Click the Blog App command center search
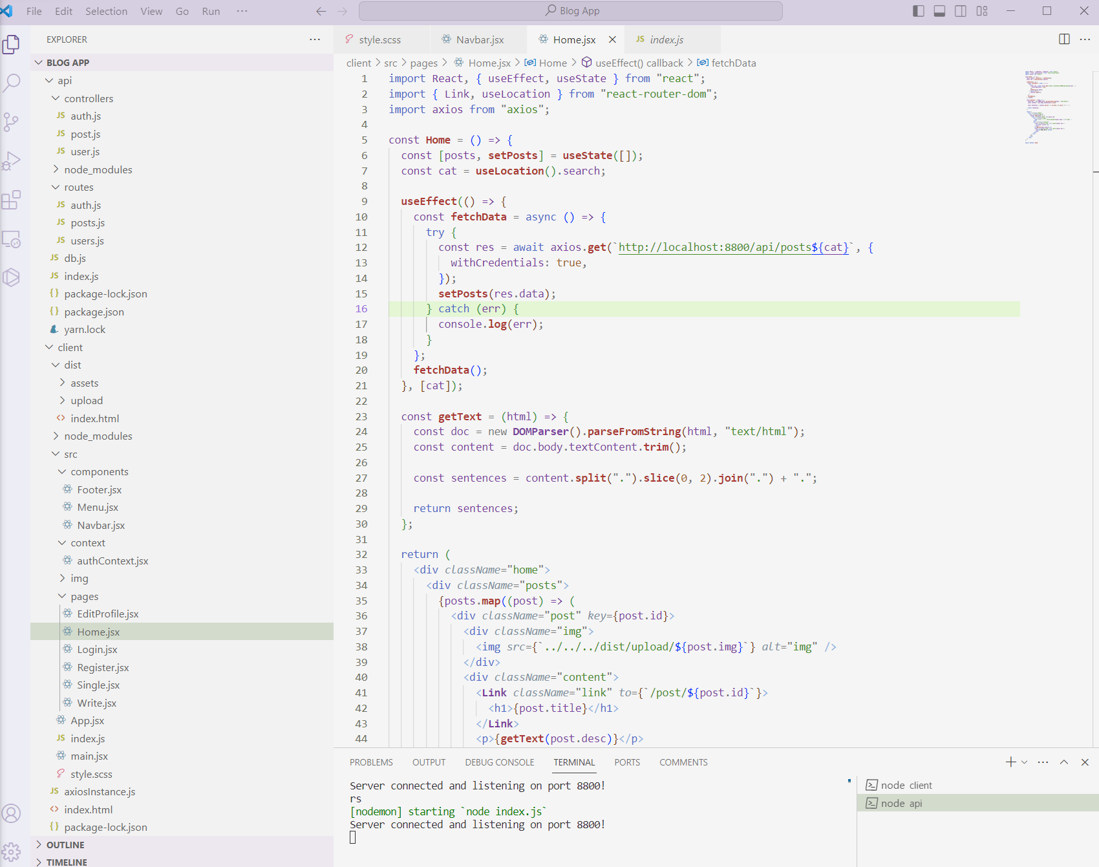This screenshot has width=1099, height=867. click(x=571, y=11)
